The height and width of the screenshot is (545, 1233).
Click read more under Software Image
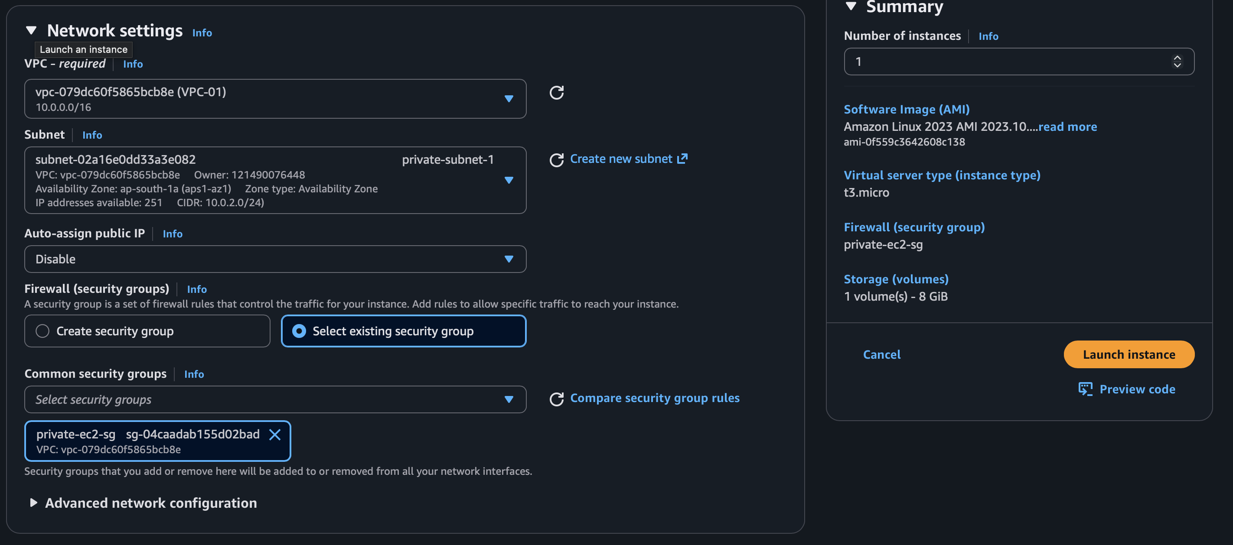point(1067,127)
